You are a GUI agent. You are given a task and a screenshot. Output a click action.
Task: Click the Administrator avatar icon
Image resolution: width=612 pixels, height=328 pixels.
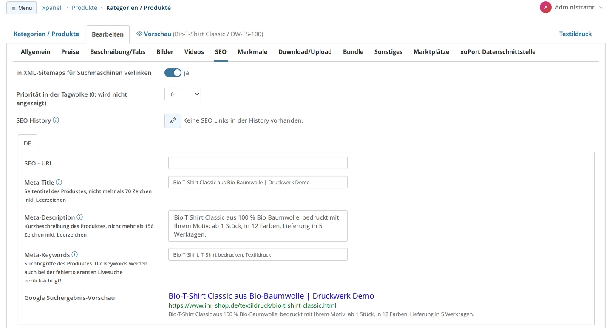click(545, 7)
